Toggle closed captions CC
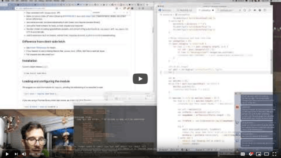This screenshot has height=158, width=281. [243, 154]
